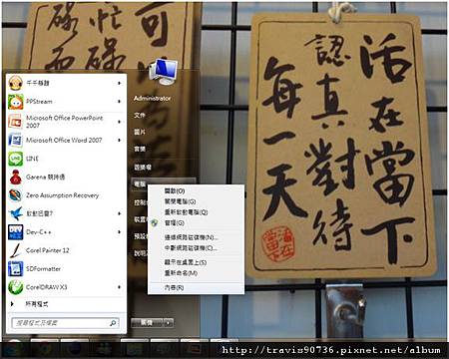The image size is (449, 359).
Task: Expand the PowerPoint 2007 recent files arrow
Action: pyautogui.click(x=119, y=122)
